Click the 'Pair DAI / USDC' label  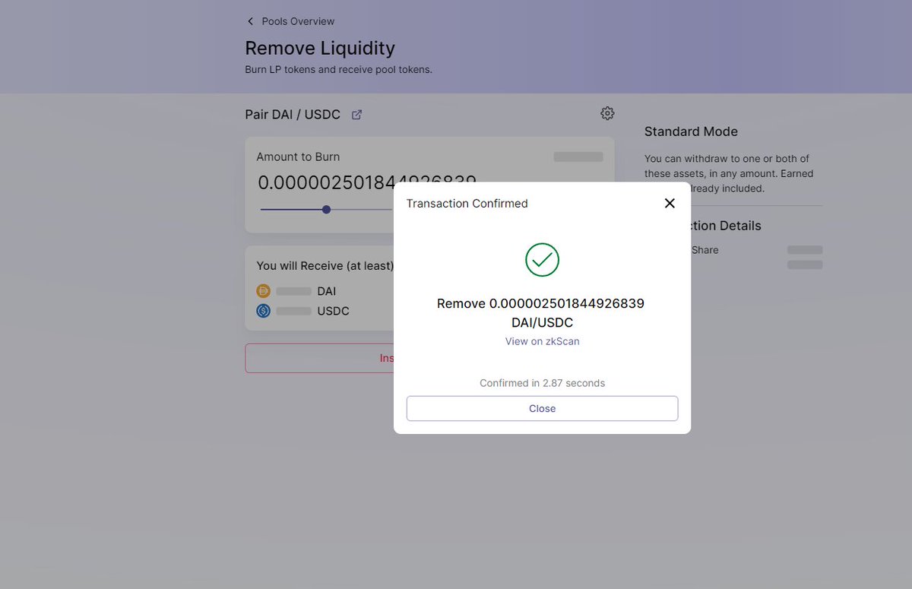click(293, 115)
